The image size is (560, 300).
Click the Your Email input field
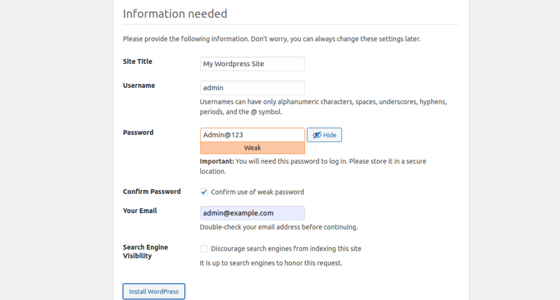click(x=252, y=213)
